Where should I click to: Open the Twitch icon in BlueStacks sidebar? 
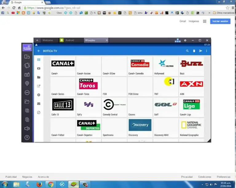coord(27,48)
